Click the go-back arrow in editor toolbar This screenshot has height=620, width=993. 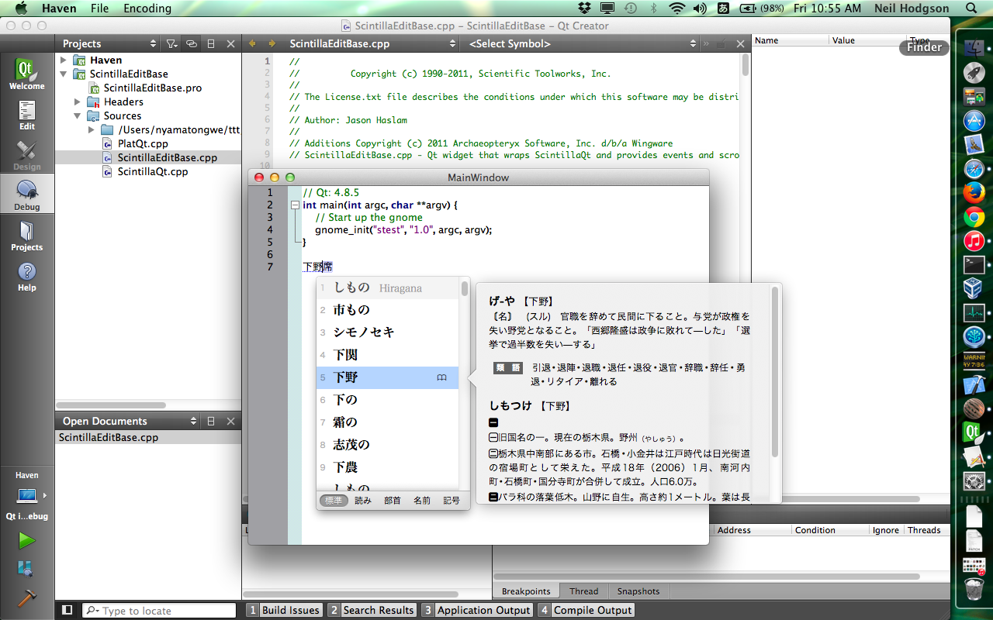[252, 44]
